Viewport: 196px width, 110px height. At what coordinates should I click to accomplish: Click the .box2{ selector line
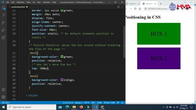click(x=33, y=76)
